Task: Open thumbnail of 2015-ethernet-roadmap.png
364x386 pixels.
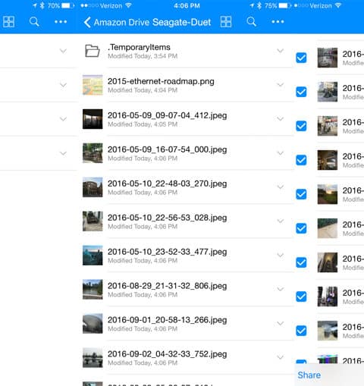Action: point(93,85)
